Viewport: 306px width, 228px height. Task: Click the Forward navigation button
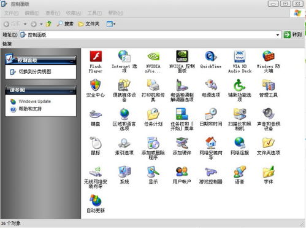[x=34, y=24]
